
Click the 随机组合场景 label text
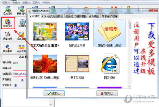77,45
